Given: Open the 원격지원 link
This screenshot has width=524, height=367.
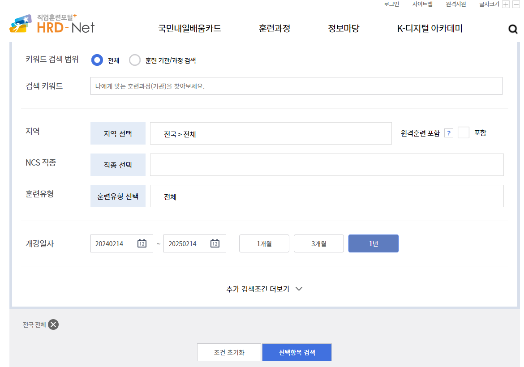Looking at the screenshot, I should [x=456, y=4].
